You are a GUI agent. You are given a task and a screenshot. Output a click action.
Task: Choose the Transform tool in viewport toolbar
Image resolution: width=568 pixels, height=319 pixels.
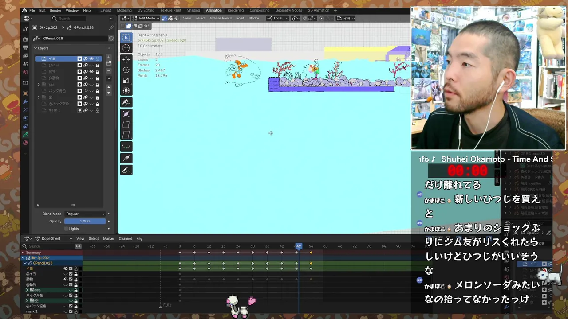(x=126, y=91)
